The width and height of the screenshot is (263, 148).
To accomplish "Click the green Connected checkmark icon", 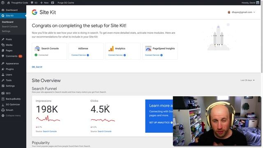I will click(36, 55).
